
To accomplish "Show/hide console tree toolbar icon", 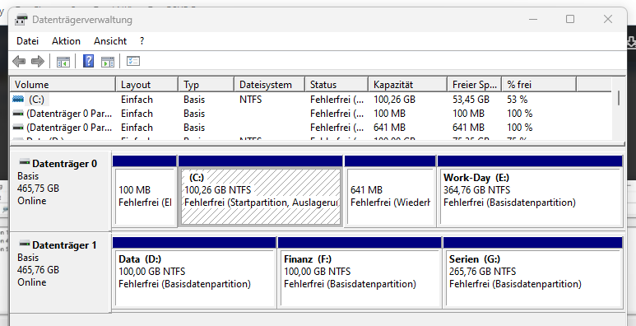I will (x=63, y=62).
